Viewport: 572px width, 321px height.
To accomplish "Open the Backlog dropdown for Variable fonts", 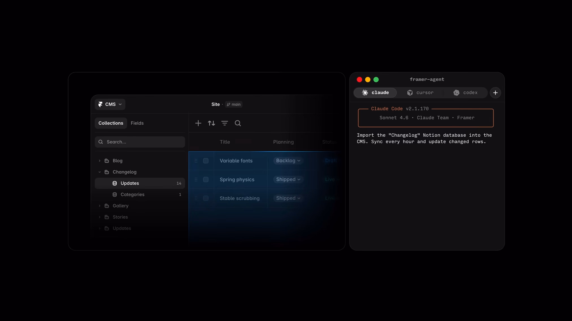I will coord(288,161).
